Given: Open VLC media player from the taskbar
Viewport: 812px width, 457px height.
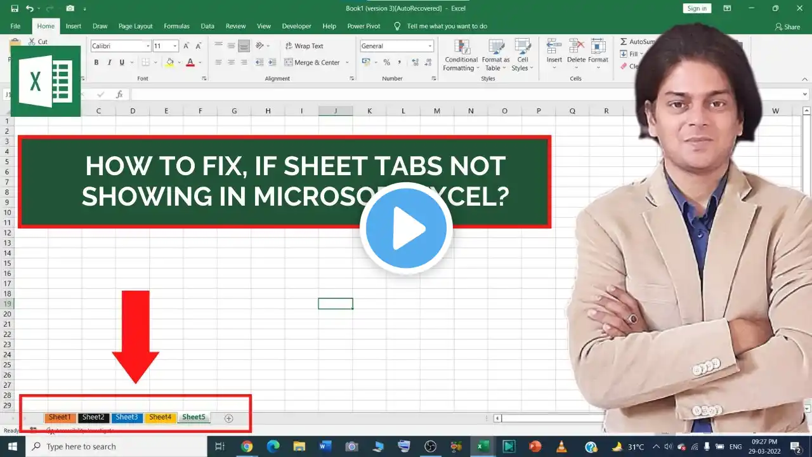Looking at the screenshot, I should coord(561,447).
